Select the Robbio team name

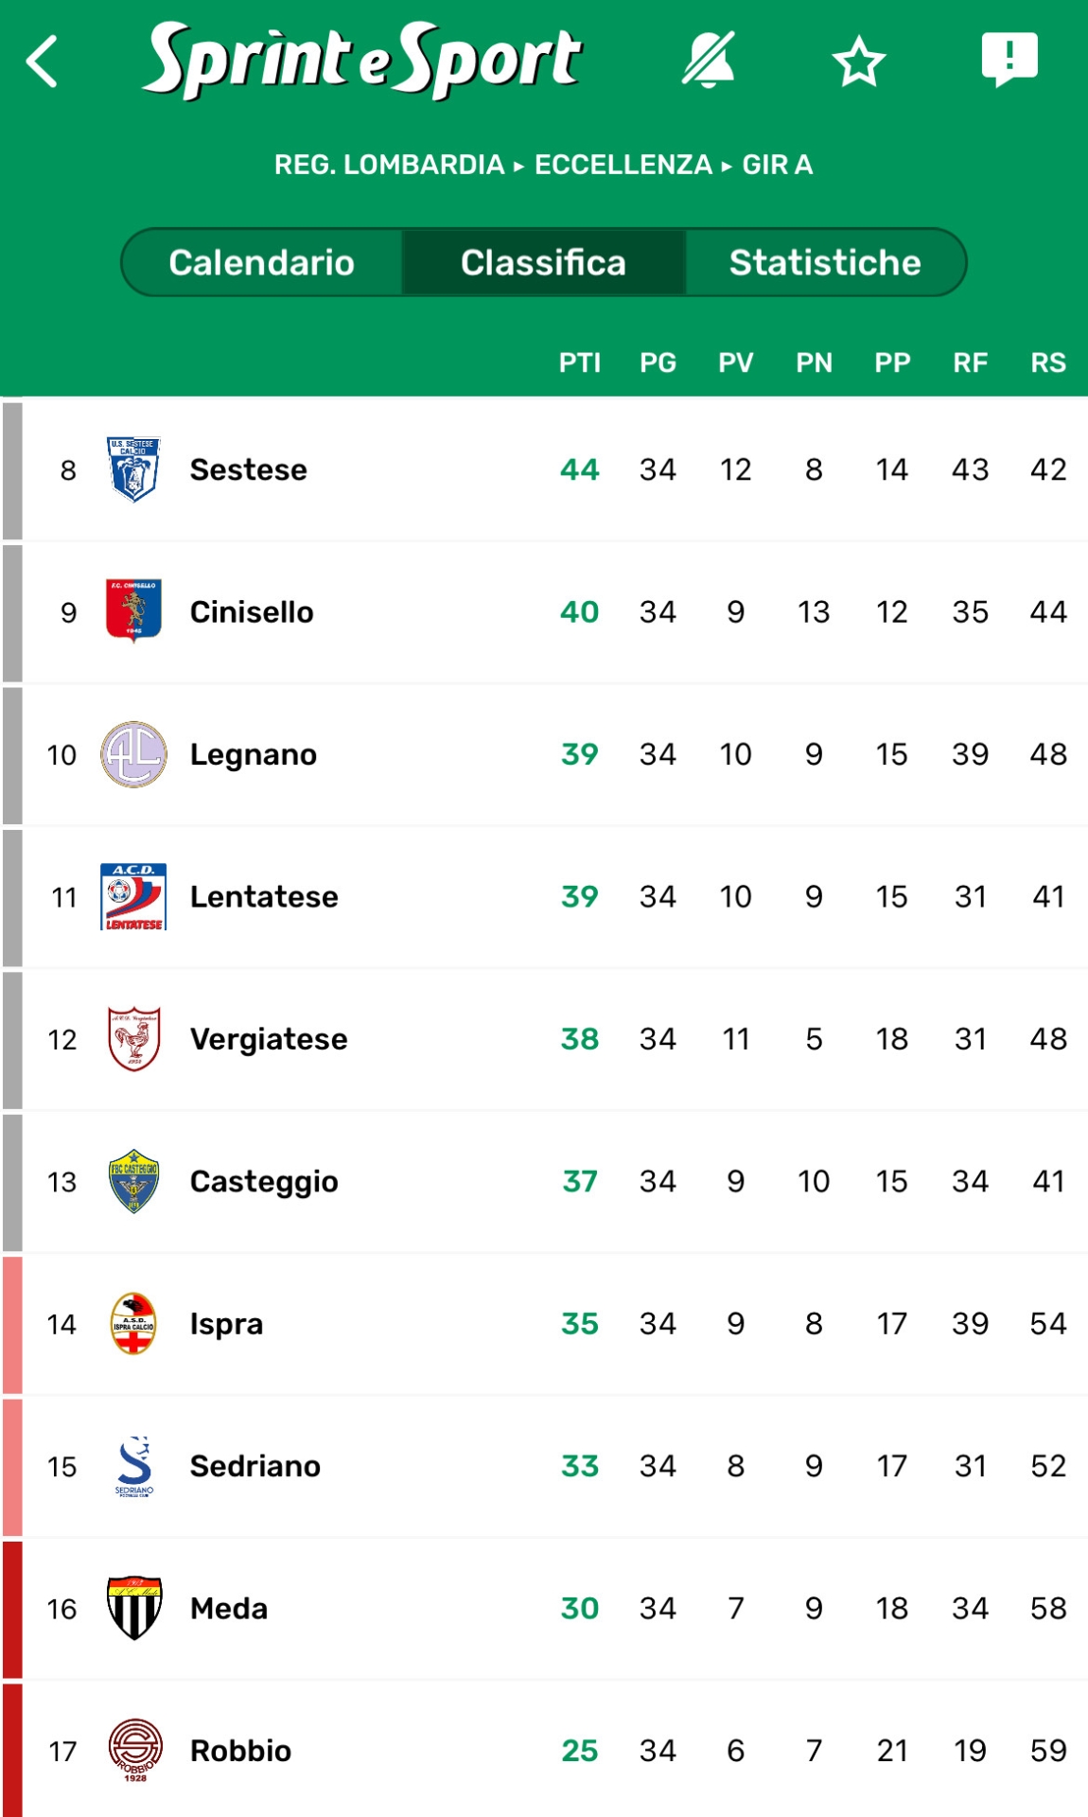click(240, 1751)
